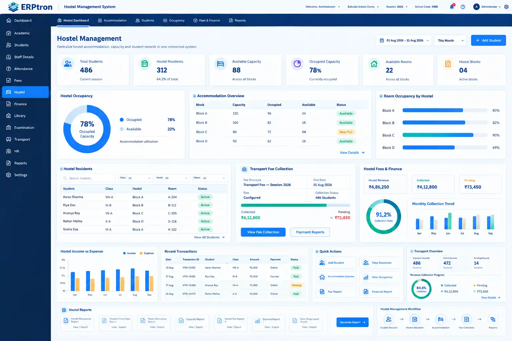The image size is (512, 341).
Task: Click the View Fee Collection button
Action: coord(263,232)
